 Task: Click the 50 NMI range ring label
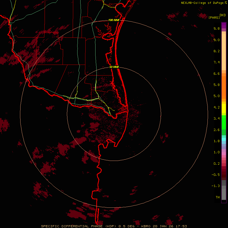point(114,67)
